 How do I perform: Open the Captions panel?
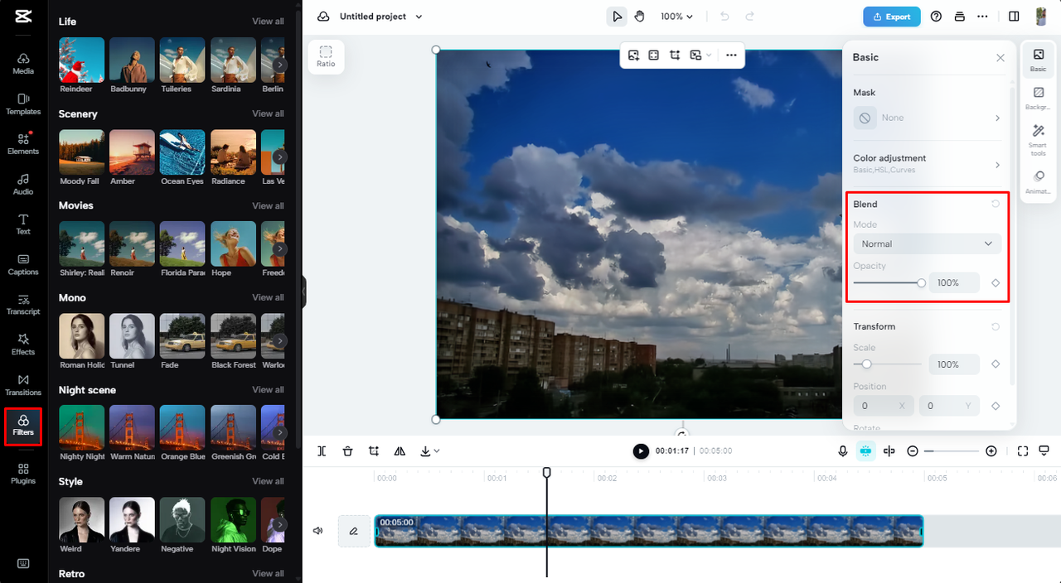(23, 265)
